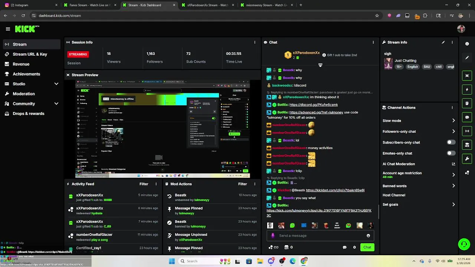This screenshot has width=475, height=267.
Task: Expand Account age restriction options
Action: point(453,175)
